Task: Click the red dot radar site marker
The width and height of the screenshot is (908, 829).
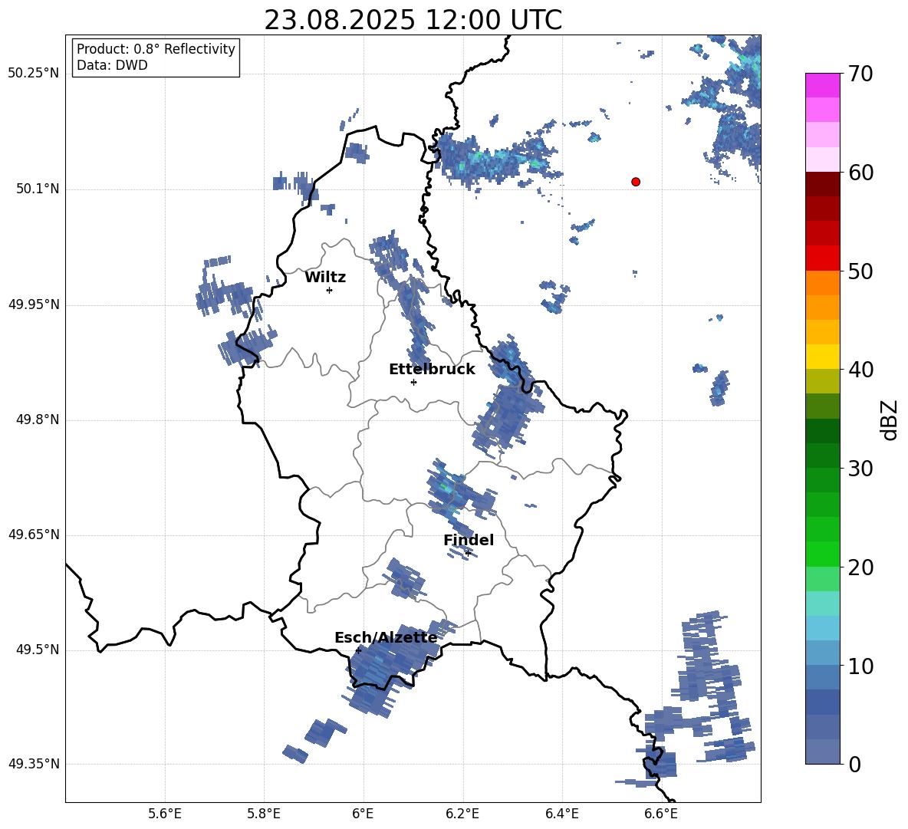Action: tap(636, 182)
